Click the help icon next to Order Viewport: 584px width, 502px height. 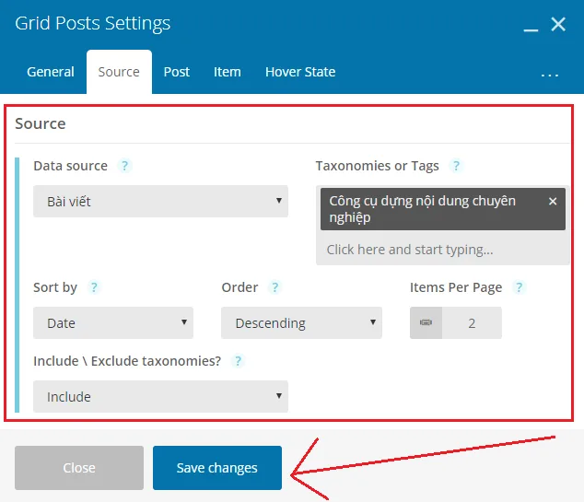[x=274, y=287]
